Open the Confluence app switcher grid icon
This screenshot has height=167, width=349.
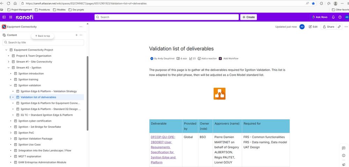coord(11,17)
